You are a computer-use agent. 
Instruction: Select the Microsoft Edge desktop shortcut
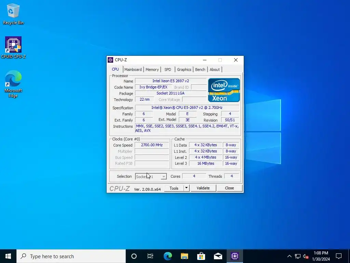(13, 84)
